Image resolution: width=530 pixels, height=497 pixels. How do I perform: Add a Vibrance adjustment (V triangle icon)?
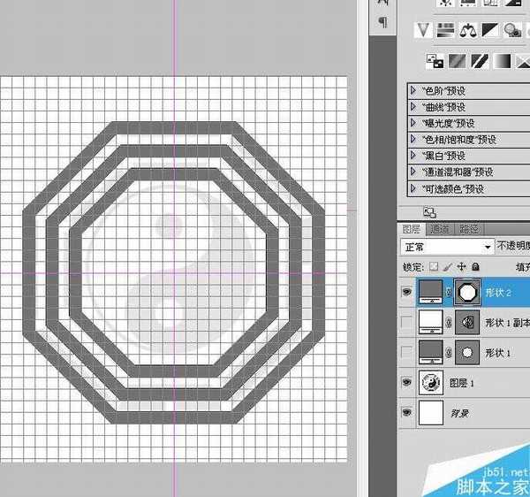point(423,30)
